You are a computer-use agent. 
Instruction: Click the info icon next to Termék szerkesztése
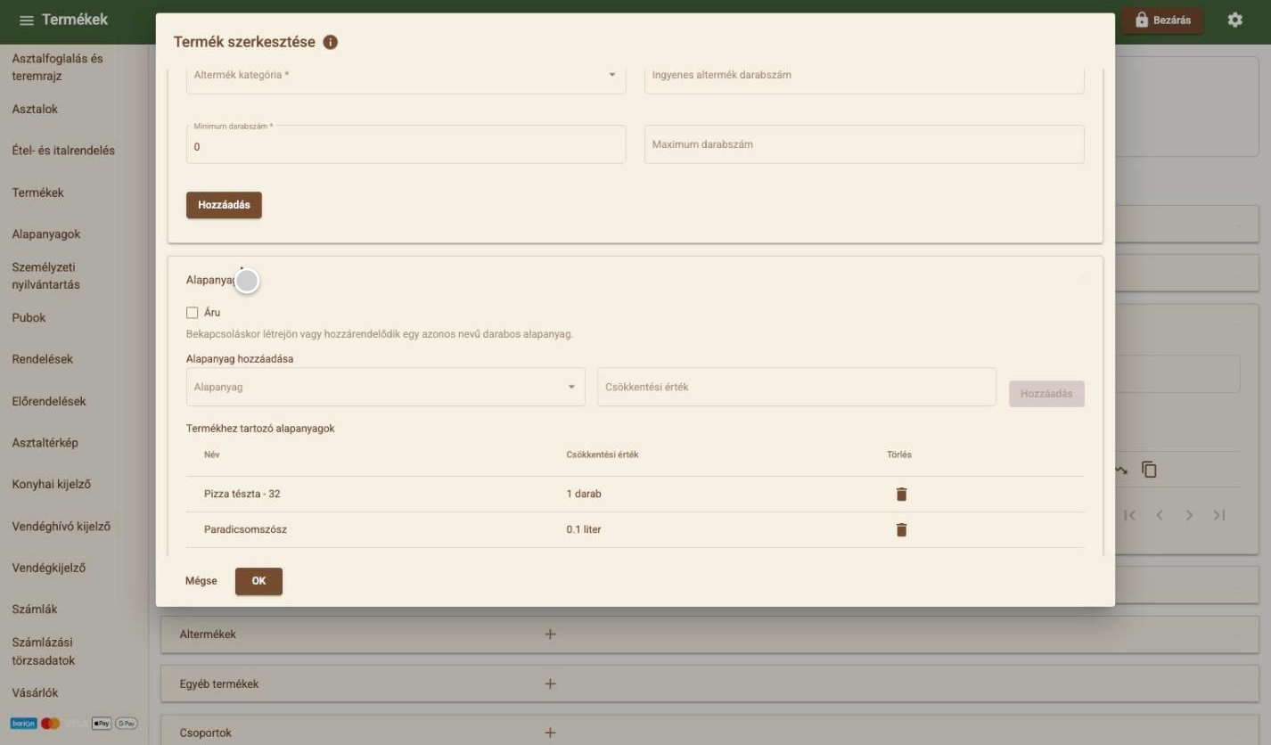(x=331, y=42)
